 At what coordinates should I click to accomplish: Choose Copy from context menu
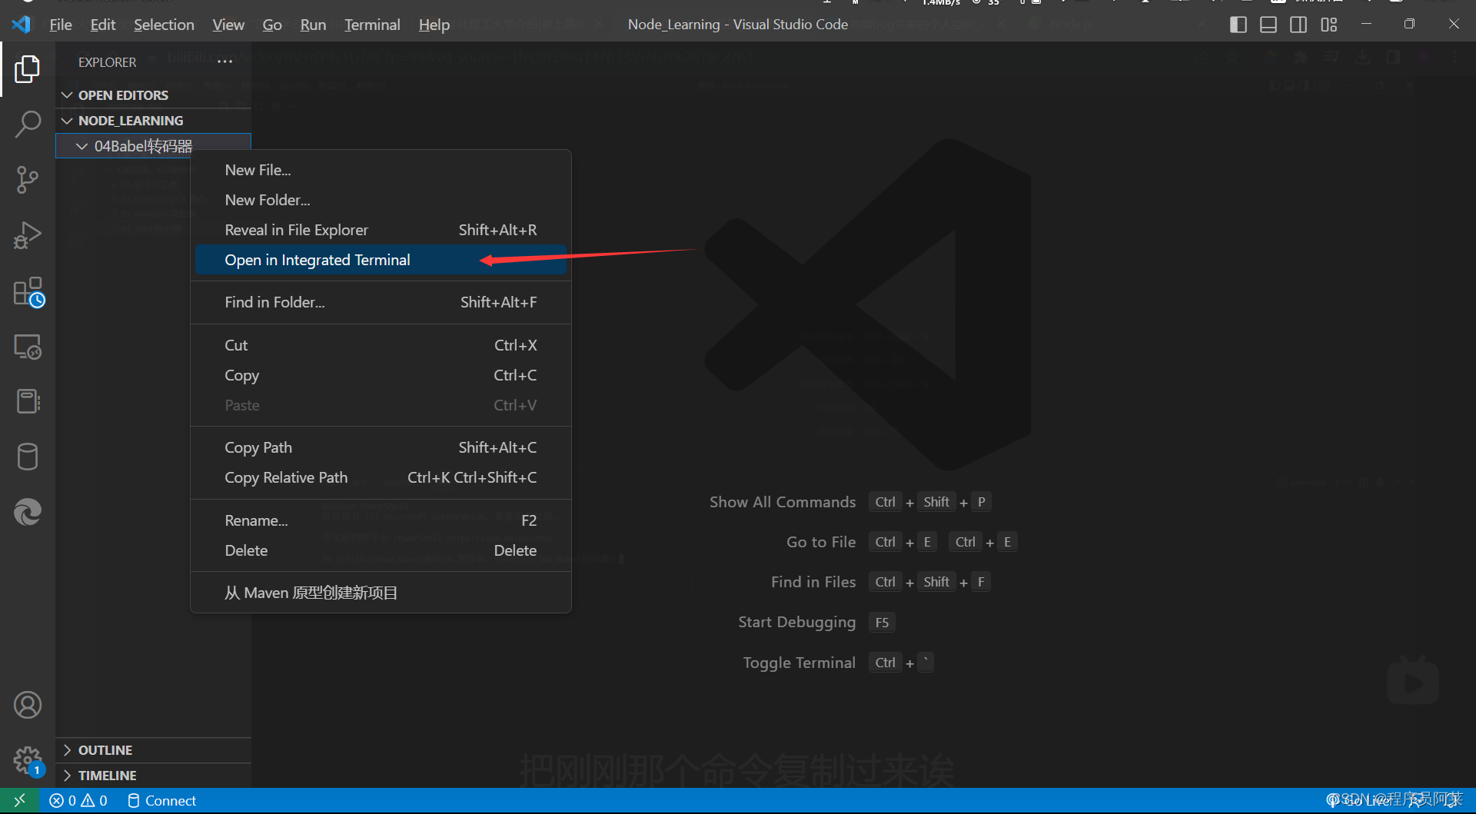point(381,375)
